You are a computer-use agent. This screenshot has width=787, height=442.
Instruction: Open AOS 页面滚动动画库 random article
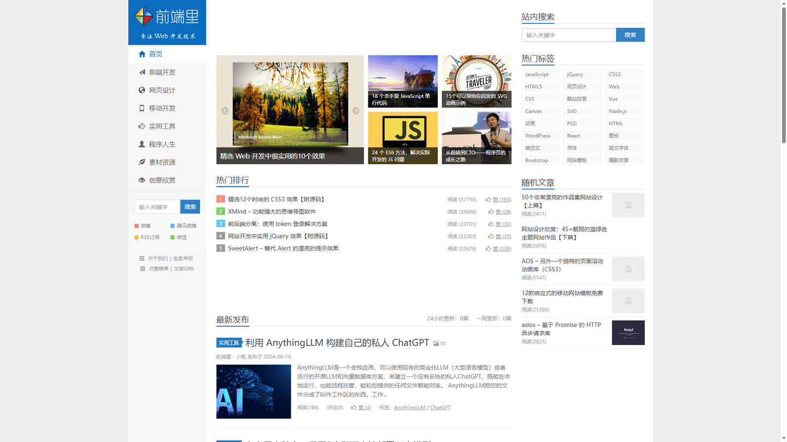tap(562, 265)
